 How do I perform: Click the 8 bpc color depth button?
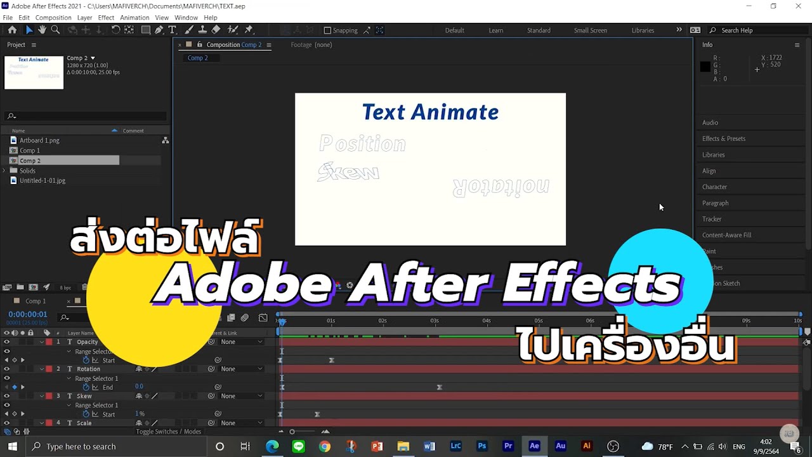click(65, 288)
